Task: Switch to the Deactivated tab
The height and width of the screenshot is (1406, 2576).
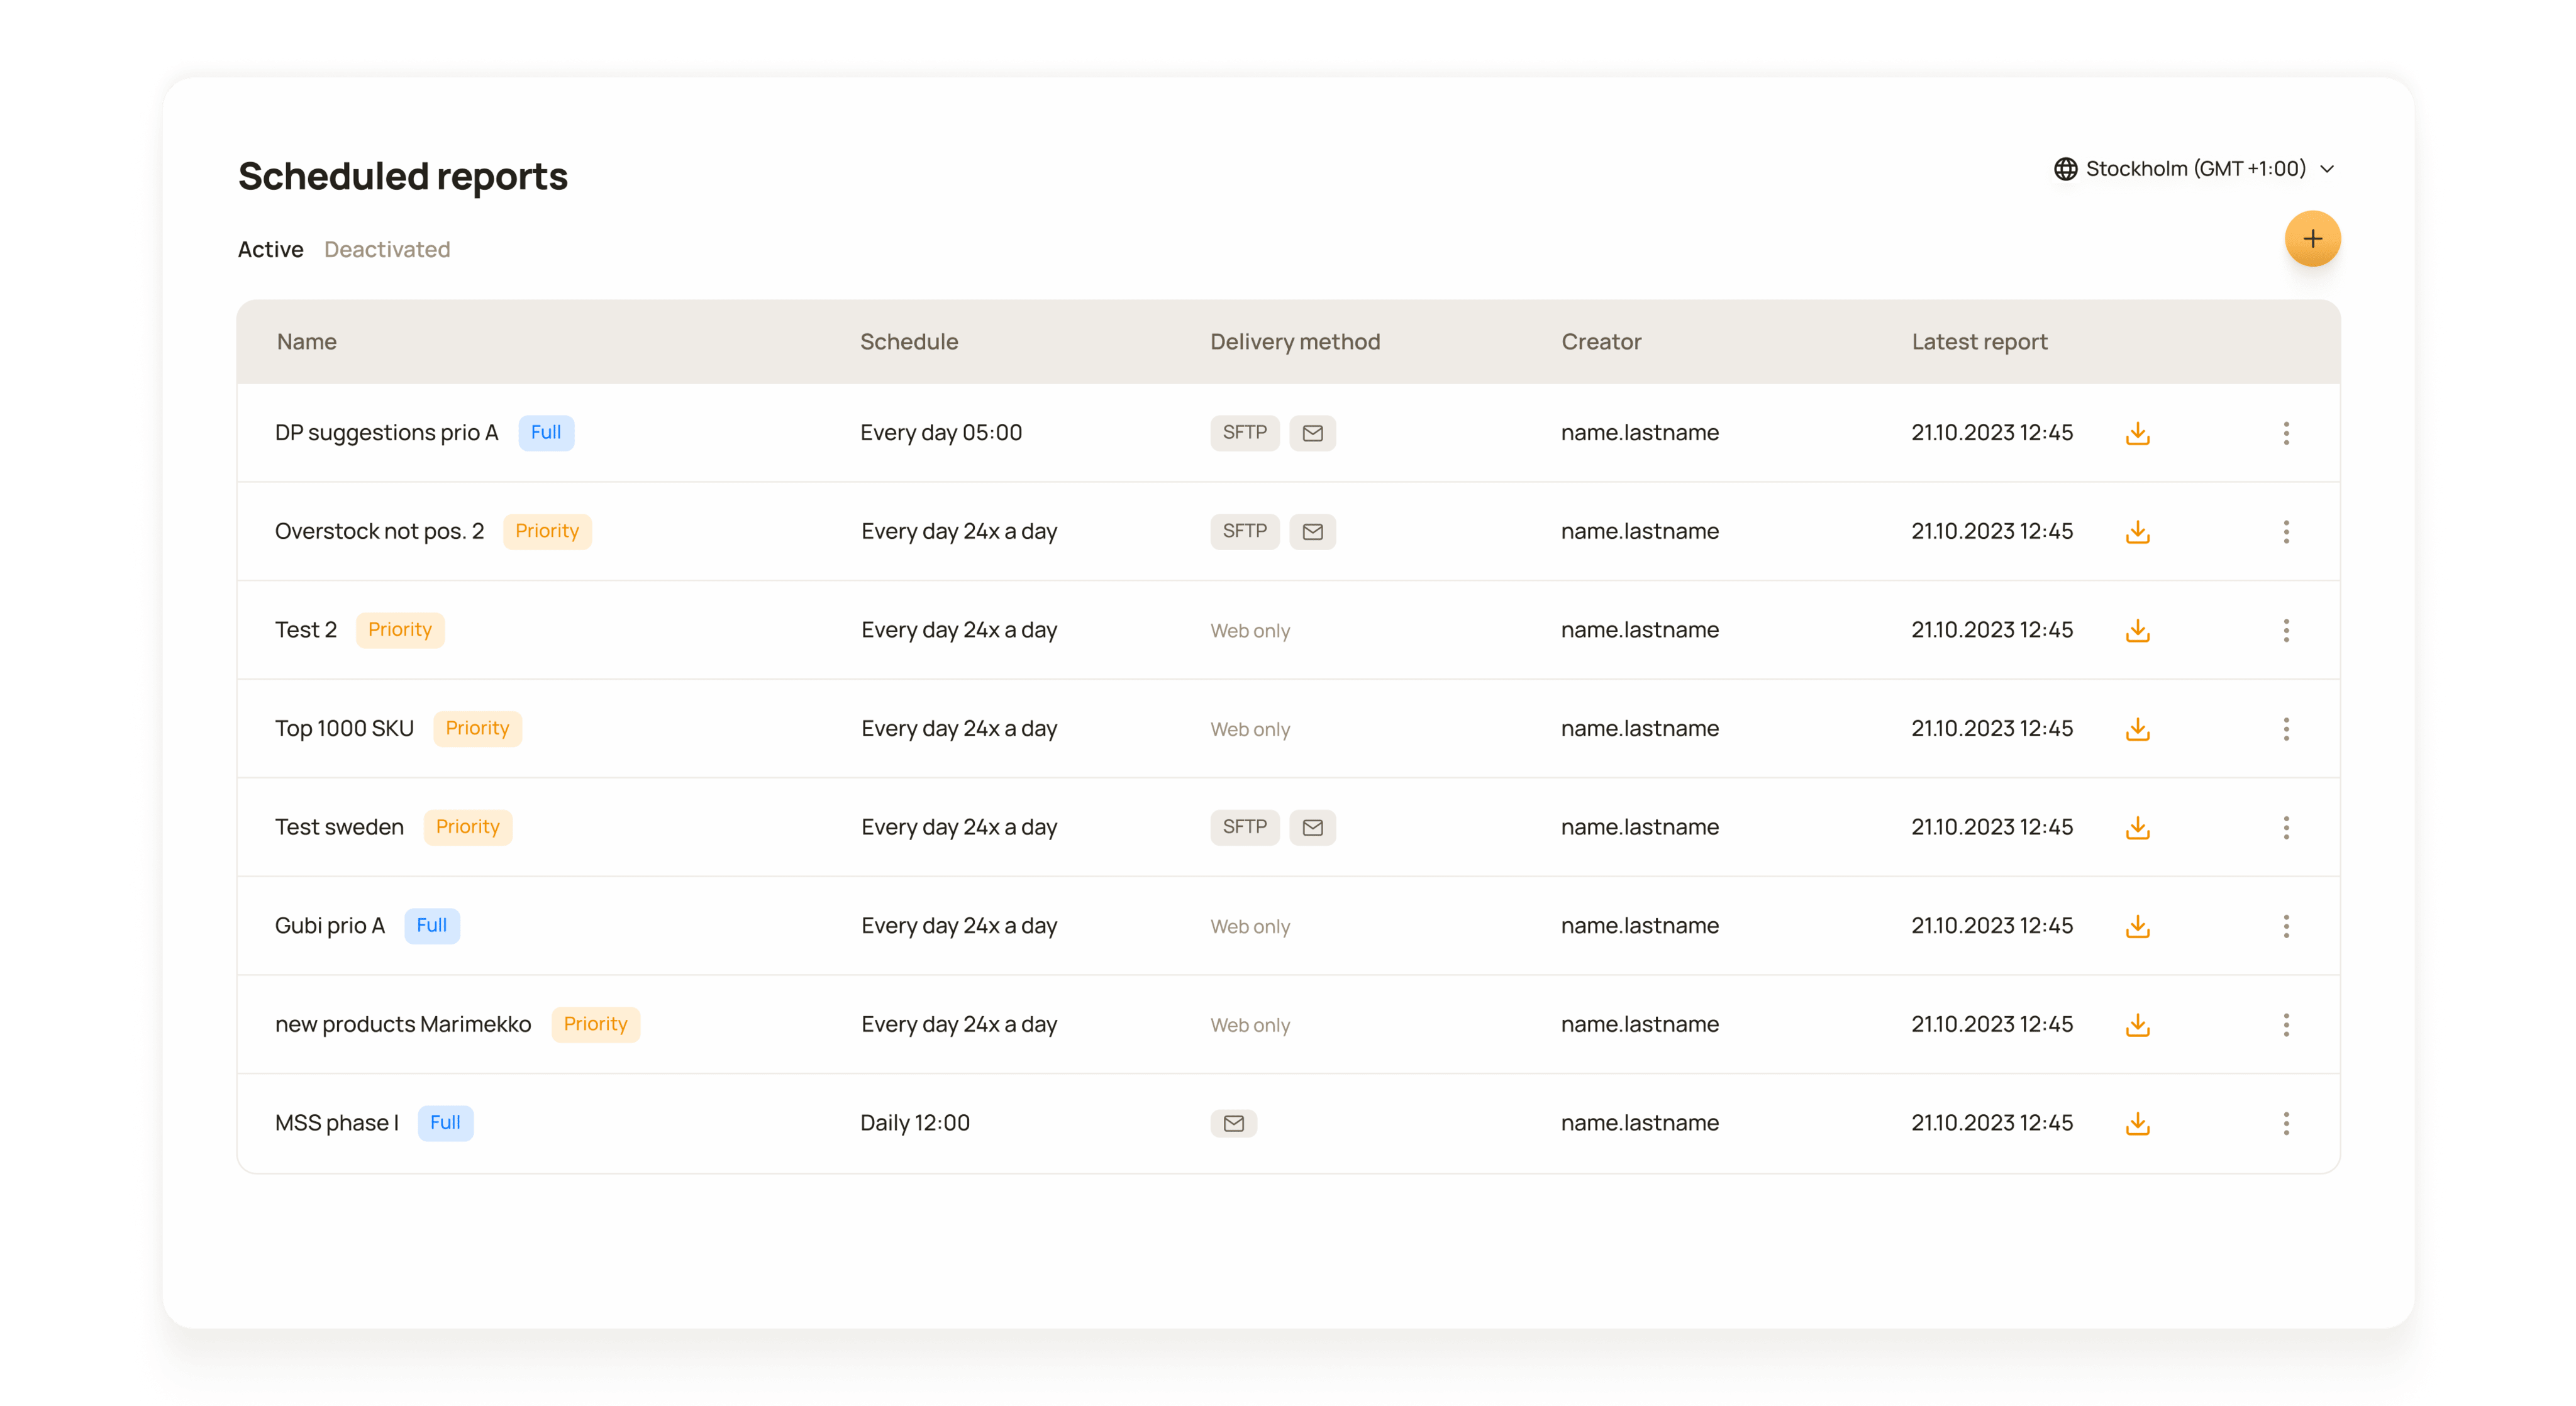Action: click(387, 249)
